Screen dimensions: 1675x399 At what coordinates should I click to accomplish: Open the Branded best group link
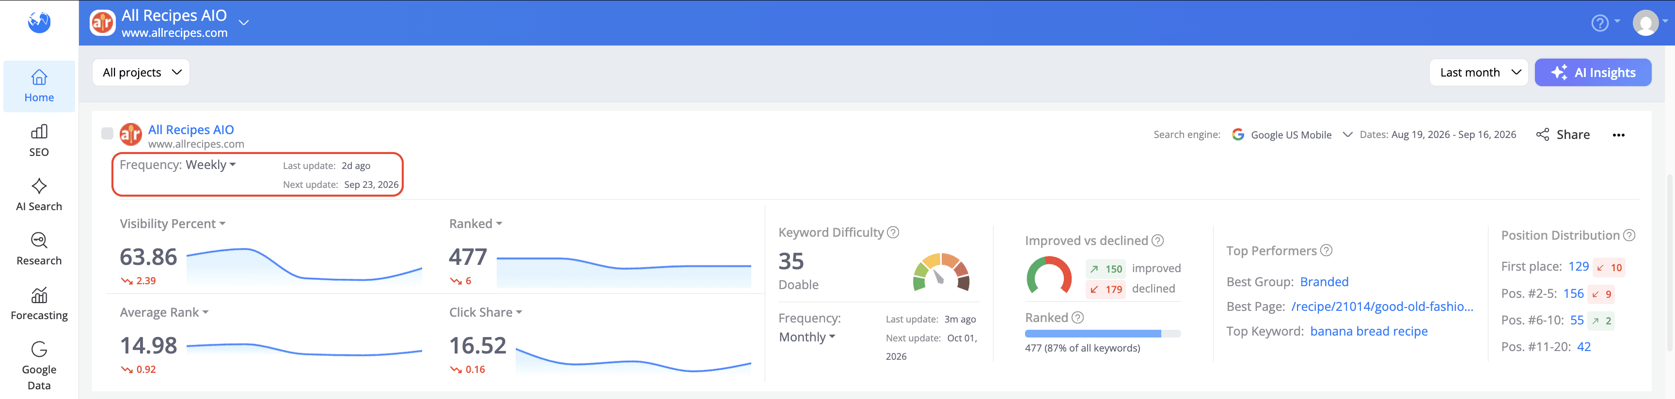(1324, 281)
